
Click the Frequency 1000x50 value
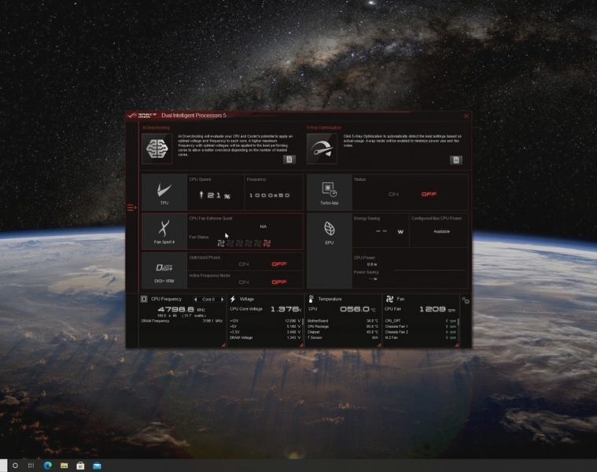[270, 195]
